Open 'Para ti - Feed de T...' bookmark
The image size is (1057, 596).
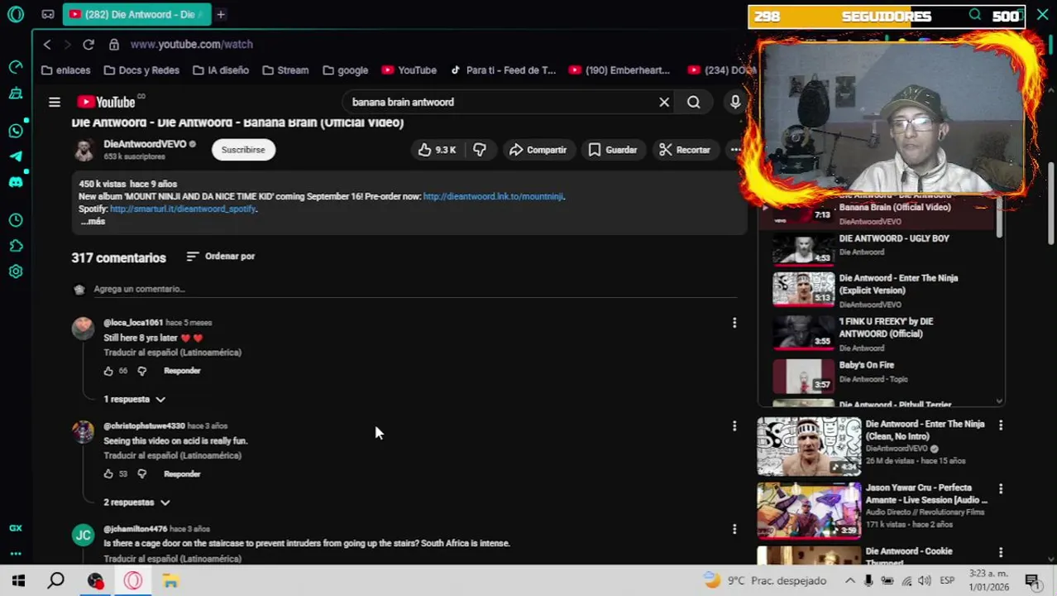point(503,70)
